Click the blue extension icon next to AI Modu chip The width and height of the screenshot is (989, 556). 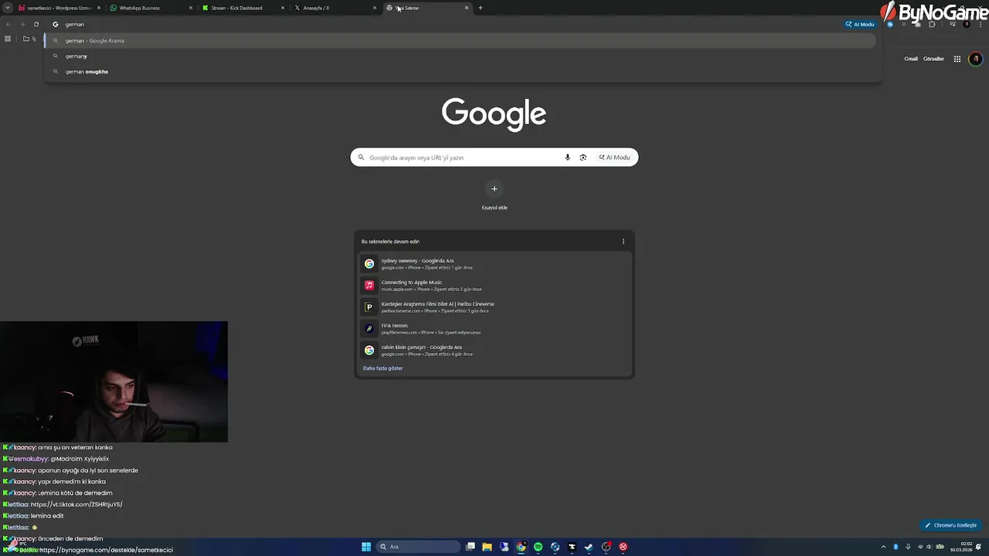(x=890, y=25)
